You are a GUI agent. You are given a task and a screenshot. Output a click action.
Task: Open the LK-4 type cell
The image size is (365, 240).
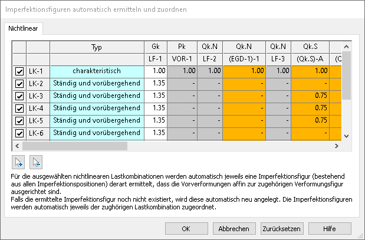pyautogui.click(x=97, y=109)
